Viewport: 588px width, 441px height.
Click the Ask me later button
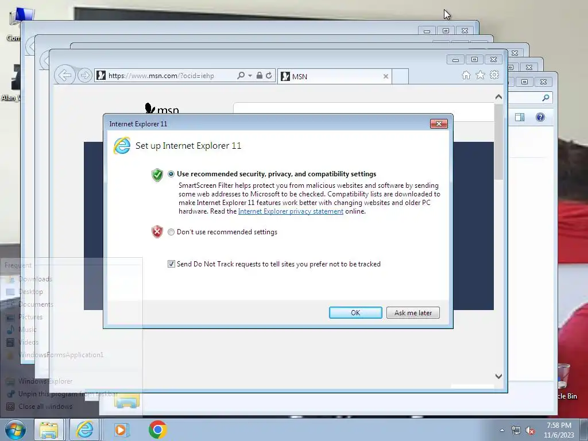pyautogui.click(x=413, y=313)
